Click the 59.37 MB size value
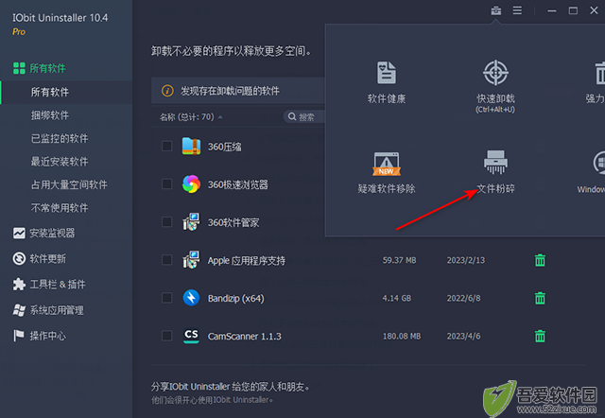The width and height of the screenshot is (605, 418). pos(399,260)
